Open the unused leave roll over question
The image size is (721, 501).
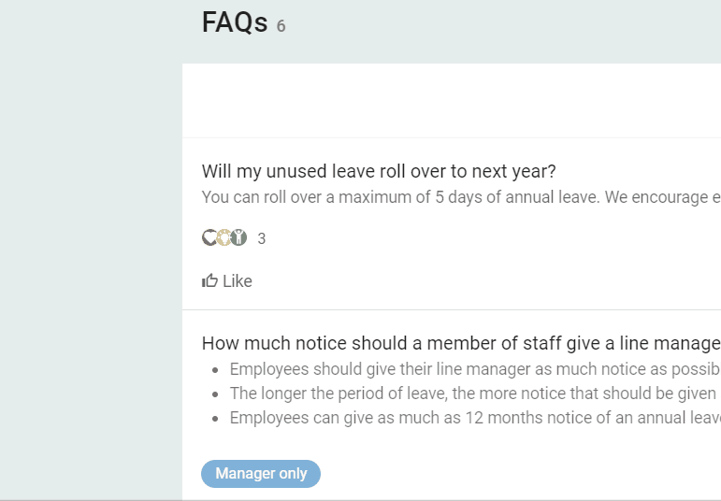click(379, 171)
